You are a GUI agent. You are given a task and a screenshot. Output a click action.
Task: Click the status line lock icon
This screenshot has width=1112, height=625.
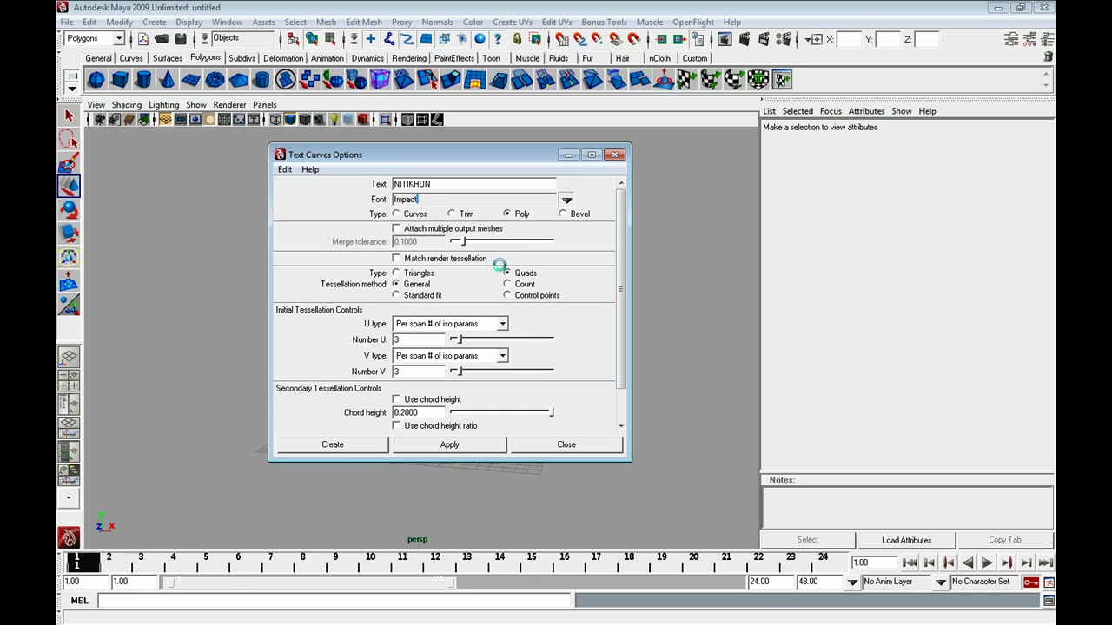tap(517, 39)
